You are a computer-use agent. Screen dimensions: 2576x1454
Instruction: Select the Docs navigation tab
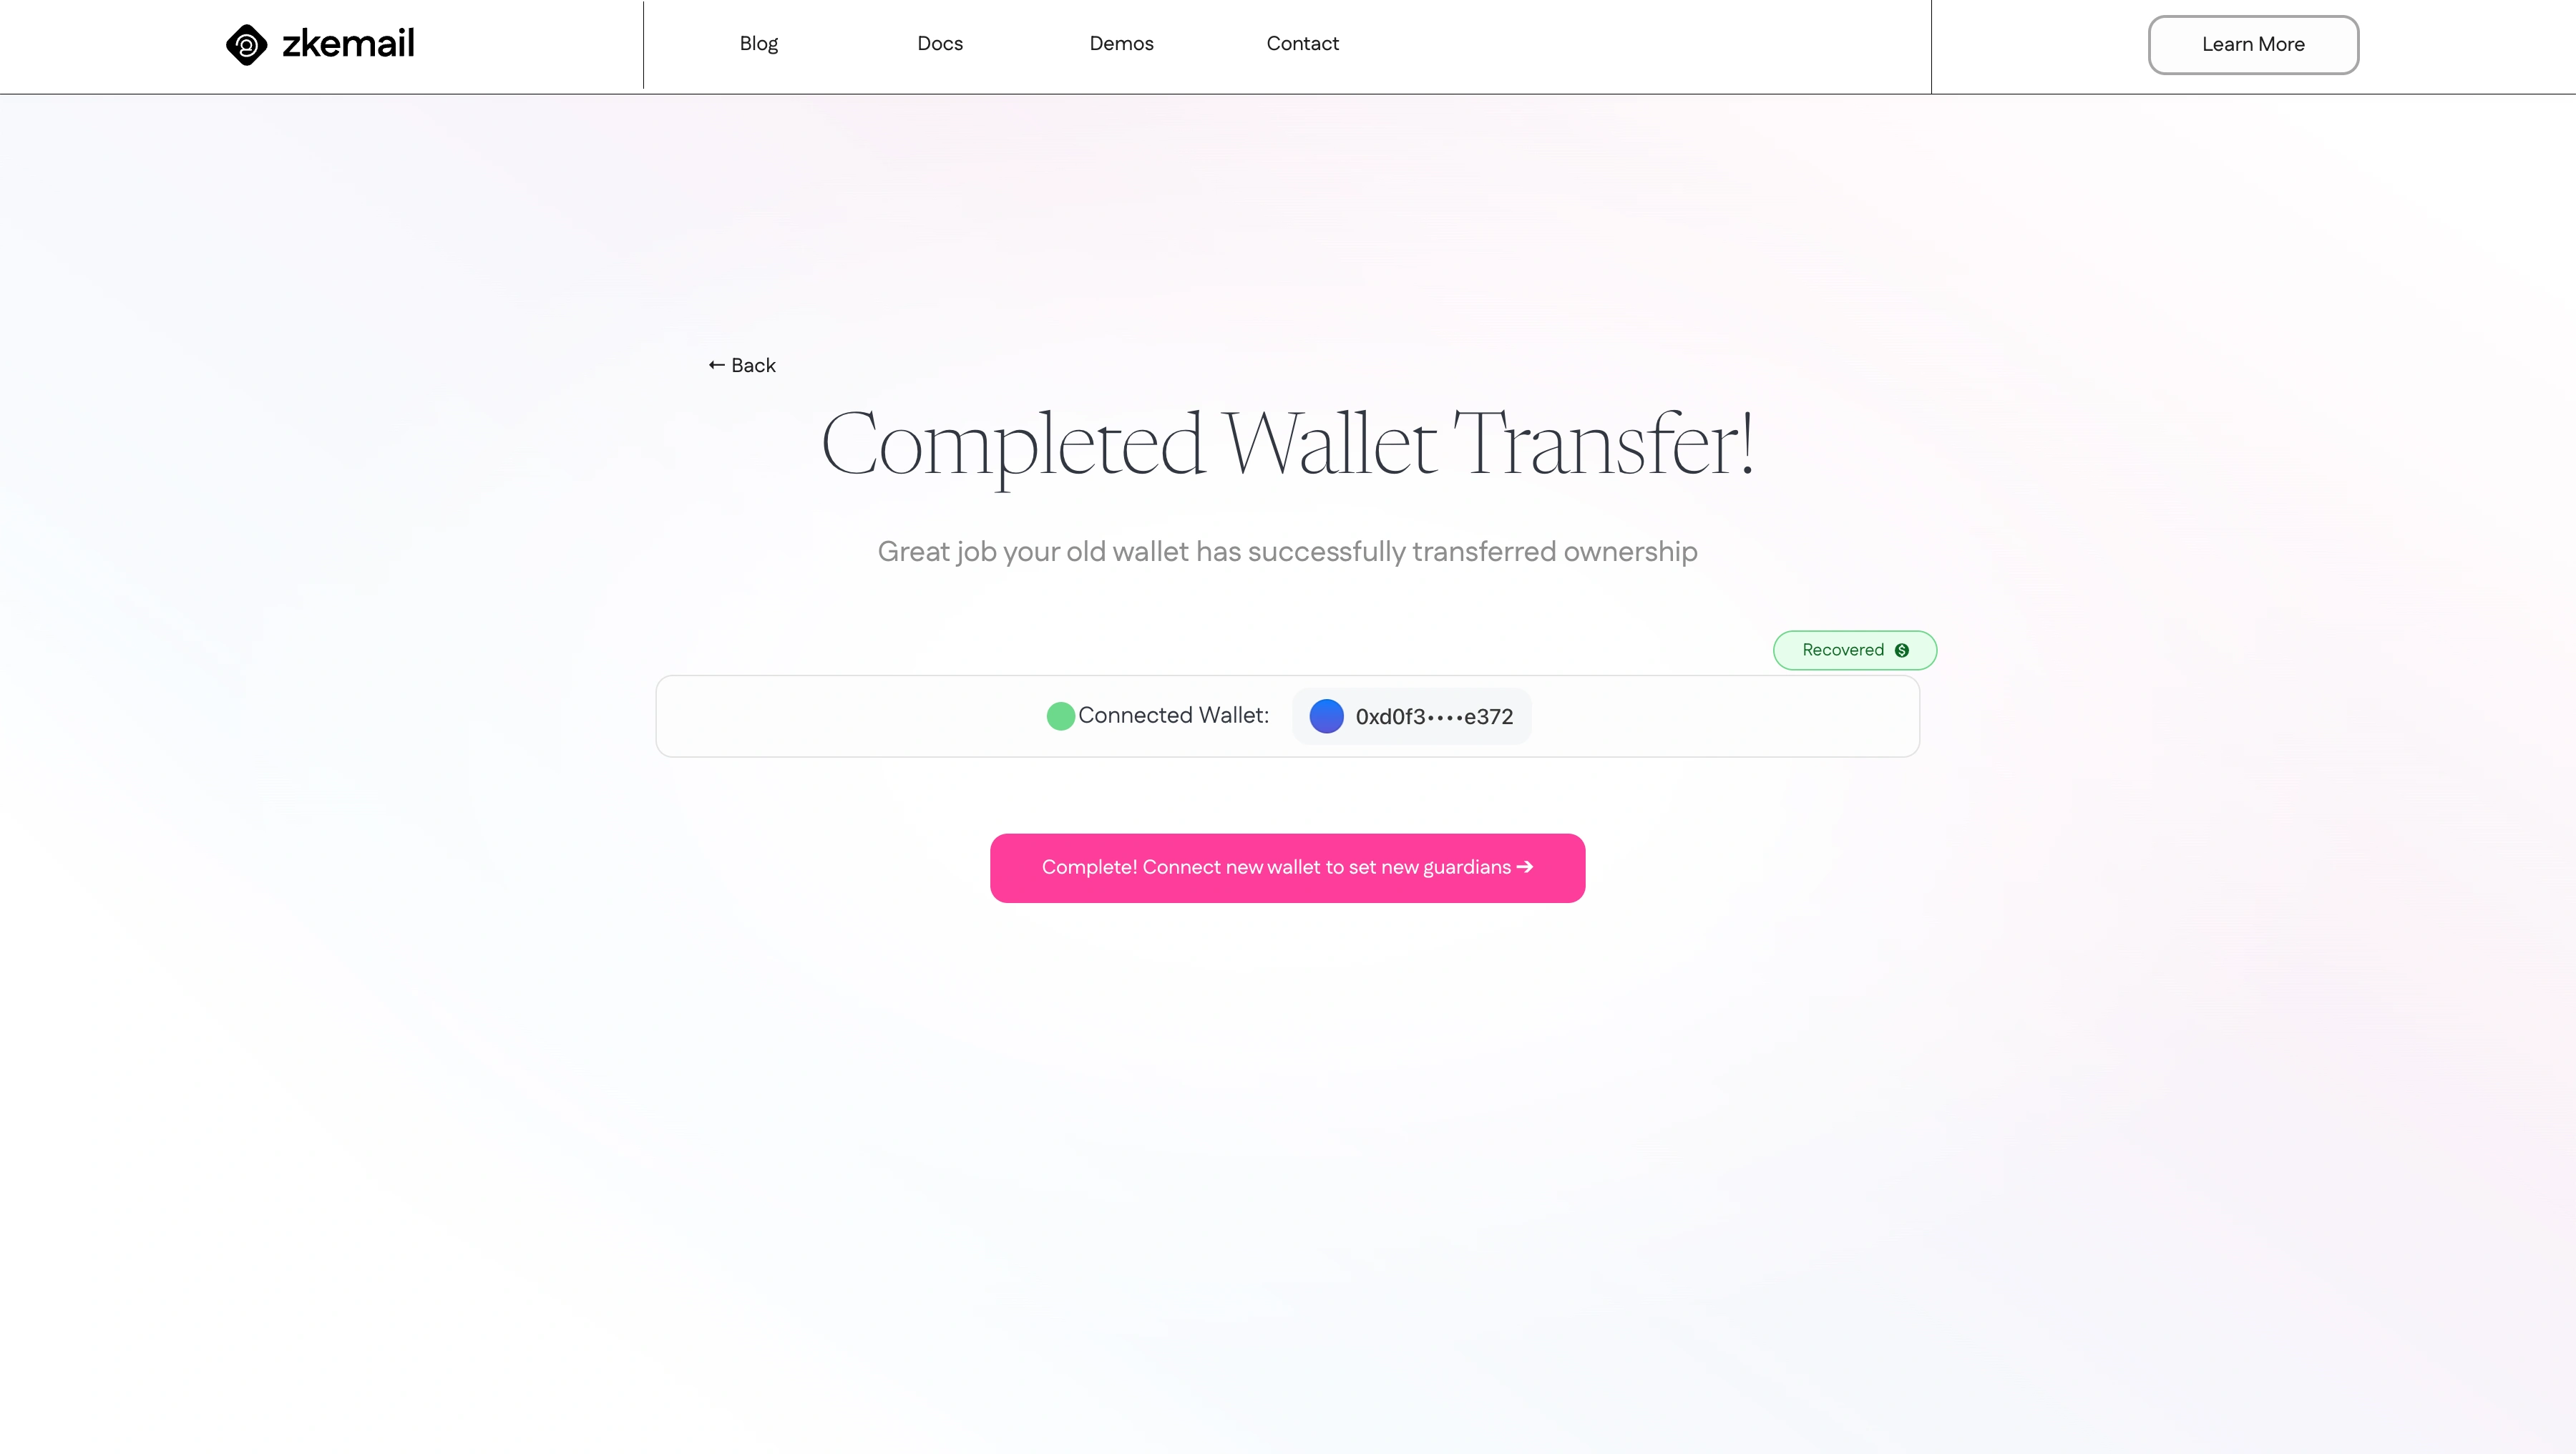coord(940,42)
